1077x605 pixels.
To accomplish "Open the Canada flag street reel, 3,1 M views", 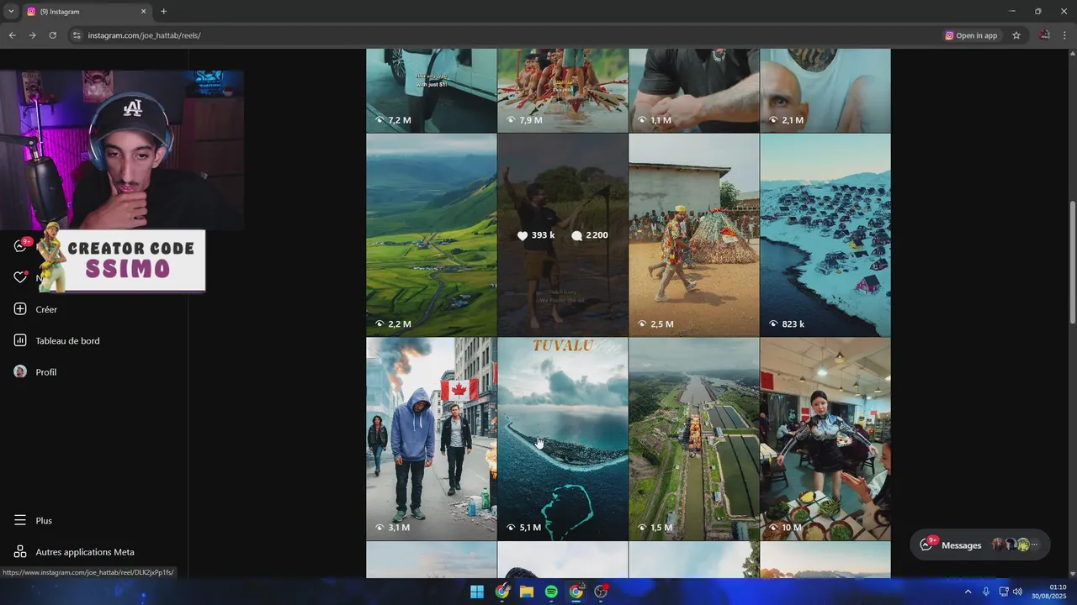I will tap(431, 439).
